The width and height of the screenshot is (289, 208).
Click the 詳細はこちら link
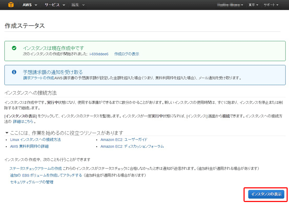pyautogui.click(x=23, y=122)
